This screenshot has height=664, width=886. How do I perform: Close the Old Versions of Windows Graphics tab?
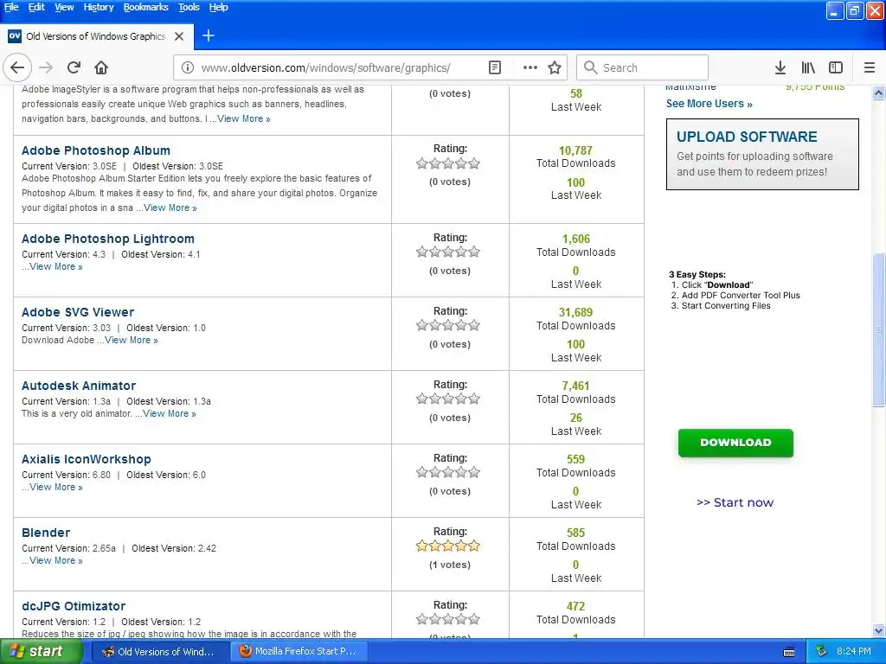(179, 36)
